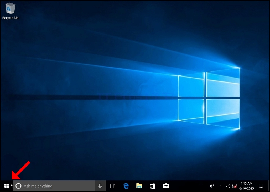
Task: Click the Show desktop sliver button
Action: 269,186
